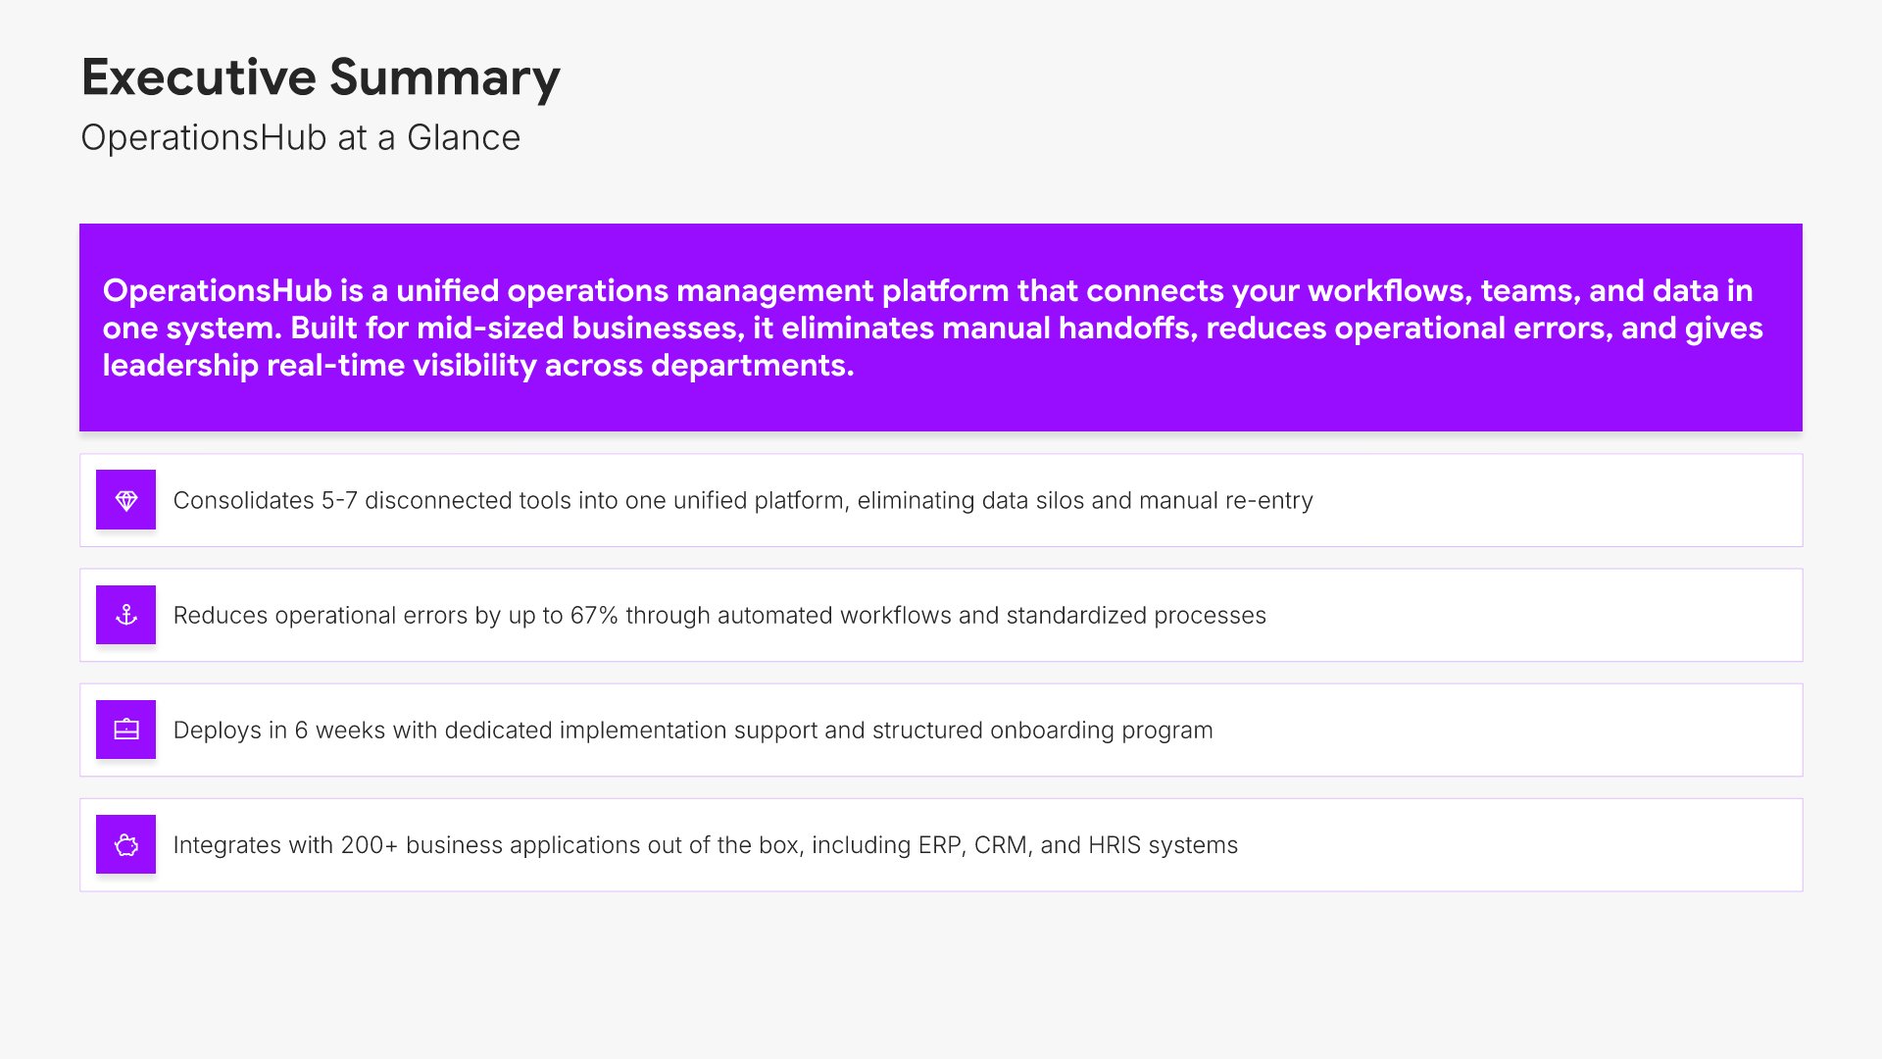1882x1059 pixels.
Task: Select the Deploys in 6 weeks sentence
Action: pos(692,730)
